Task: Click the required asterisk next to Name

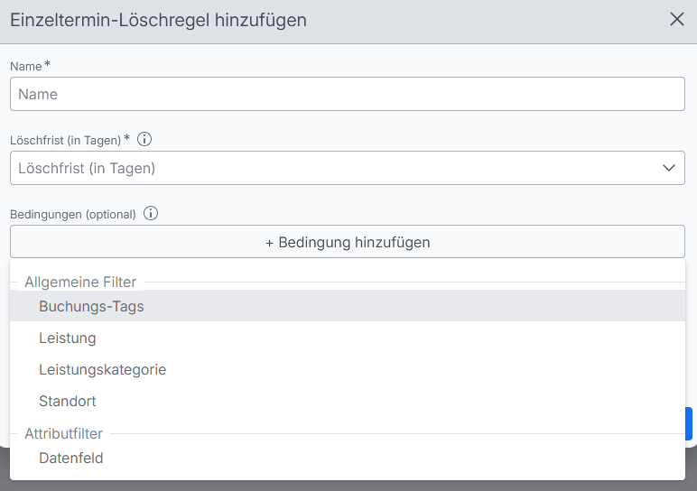Action: [x=47, y=65]
